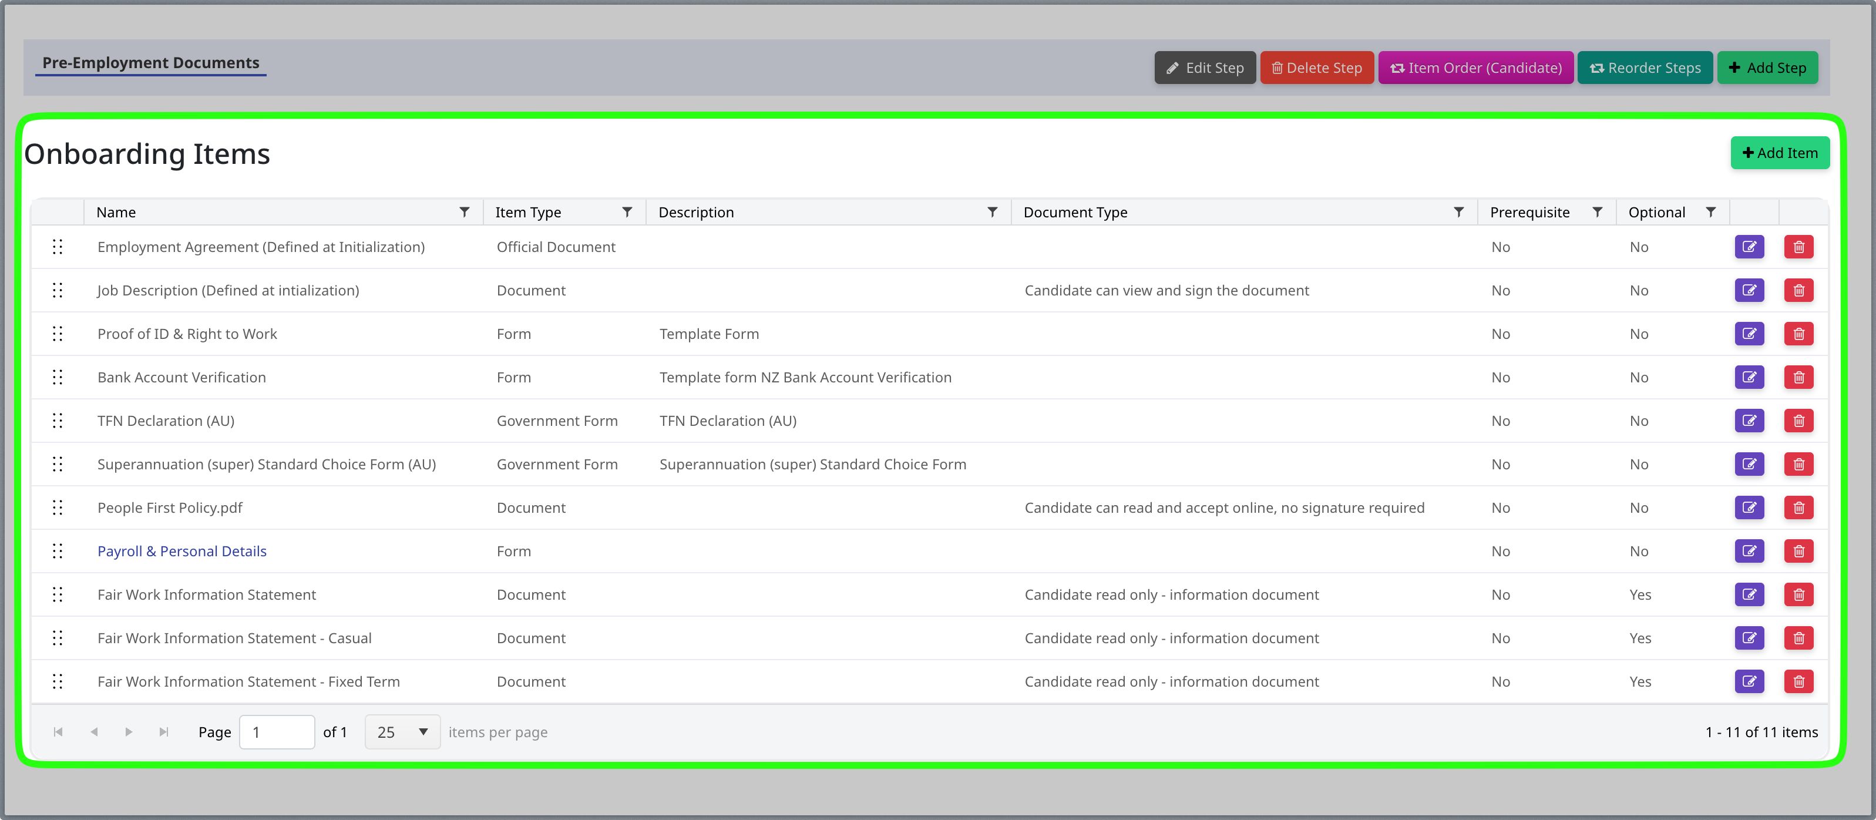
Task: Edit the Superannuation Standard Choice Form item
Action: pyautogui.click(x=1749, y=465)
